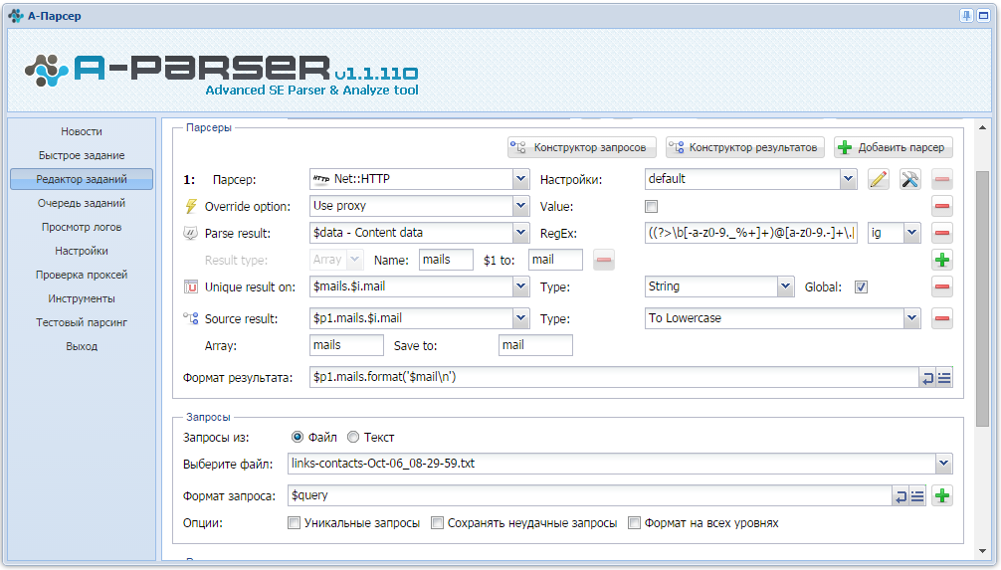The height and width of the screenshot is (570, 1001).
Task: Remove the Source result row
Action: [941, 318]
